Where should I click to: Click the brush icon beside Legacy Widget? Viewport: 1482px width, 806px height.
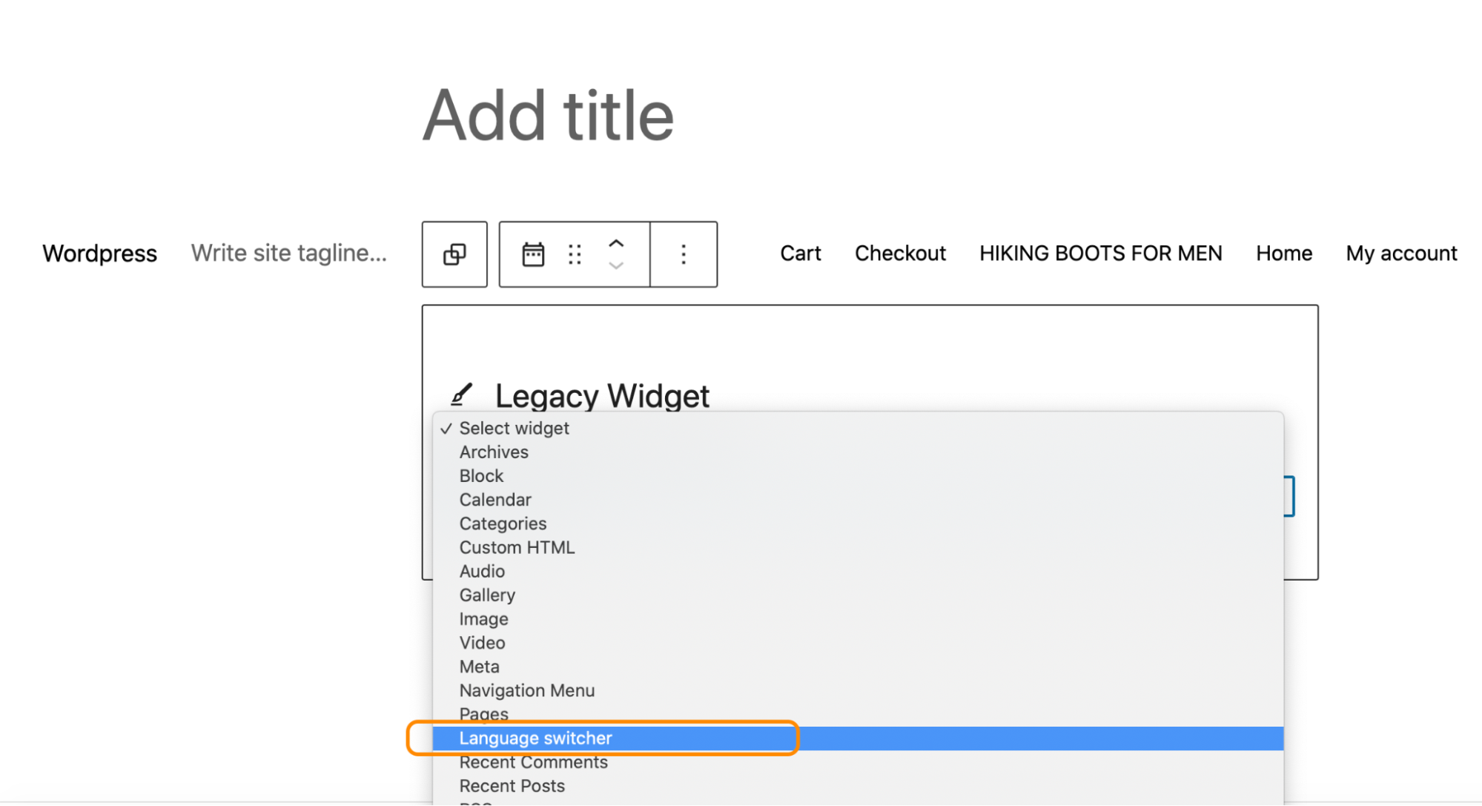point(461,394)
